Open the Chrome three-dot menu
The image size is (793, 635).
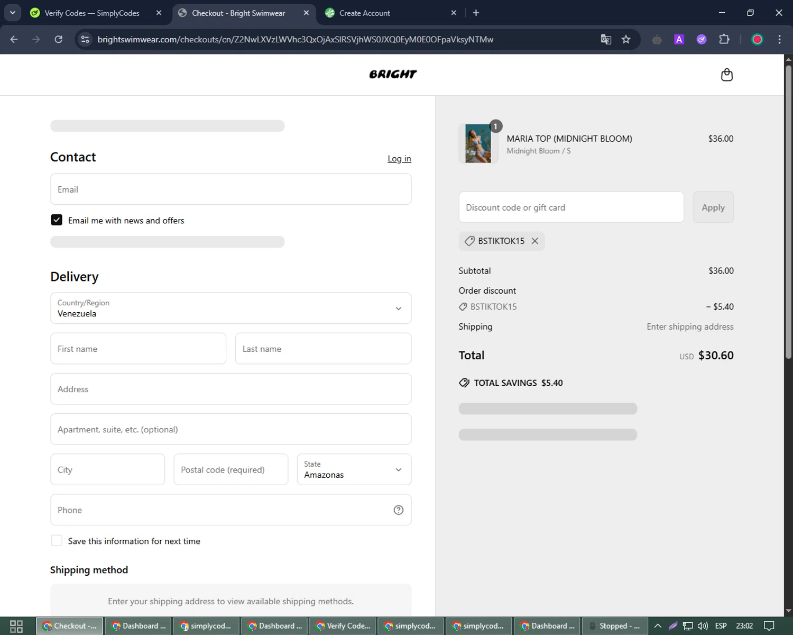click(x=779, y=39)
